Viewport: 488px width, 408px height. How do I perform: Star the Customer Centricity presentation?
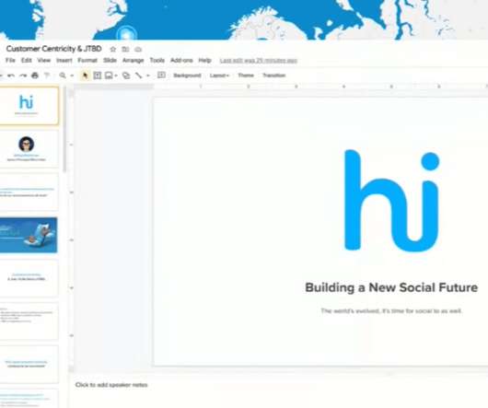113,49
